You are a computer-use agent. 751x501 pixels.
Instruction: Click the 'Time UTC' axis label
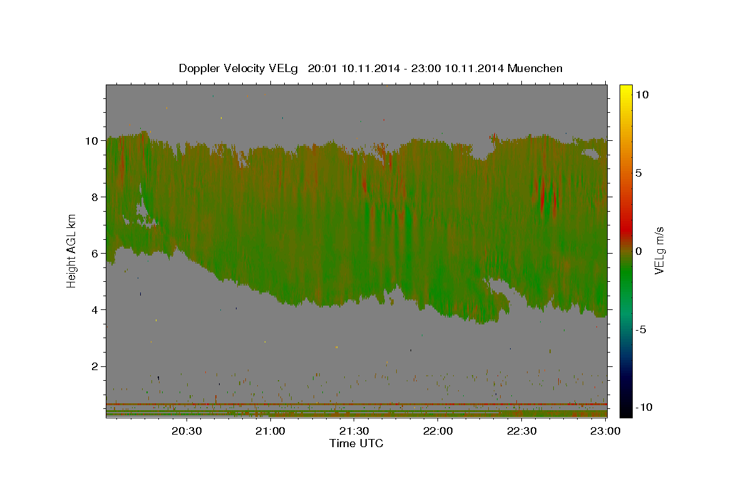356,443
